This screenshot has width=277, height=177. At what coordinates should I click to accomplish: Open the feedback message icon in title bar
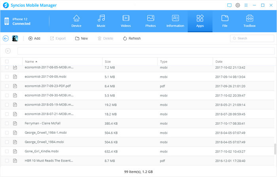click(229, 5)
